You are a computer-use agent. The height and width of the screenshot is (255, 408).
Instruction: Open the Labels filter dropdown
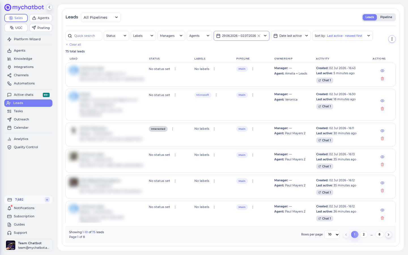click(x=143, y=36)
